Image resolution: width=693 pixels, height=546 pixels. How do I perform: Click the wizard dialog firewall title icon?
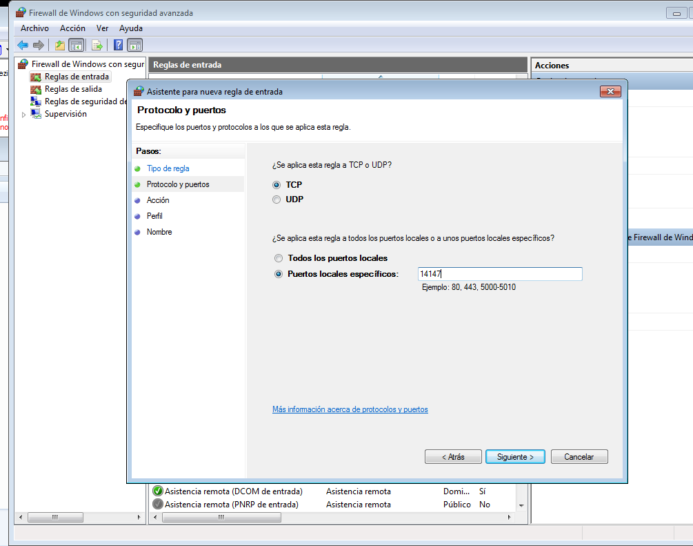coord(139,91)
